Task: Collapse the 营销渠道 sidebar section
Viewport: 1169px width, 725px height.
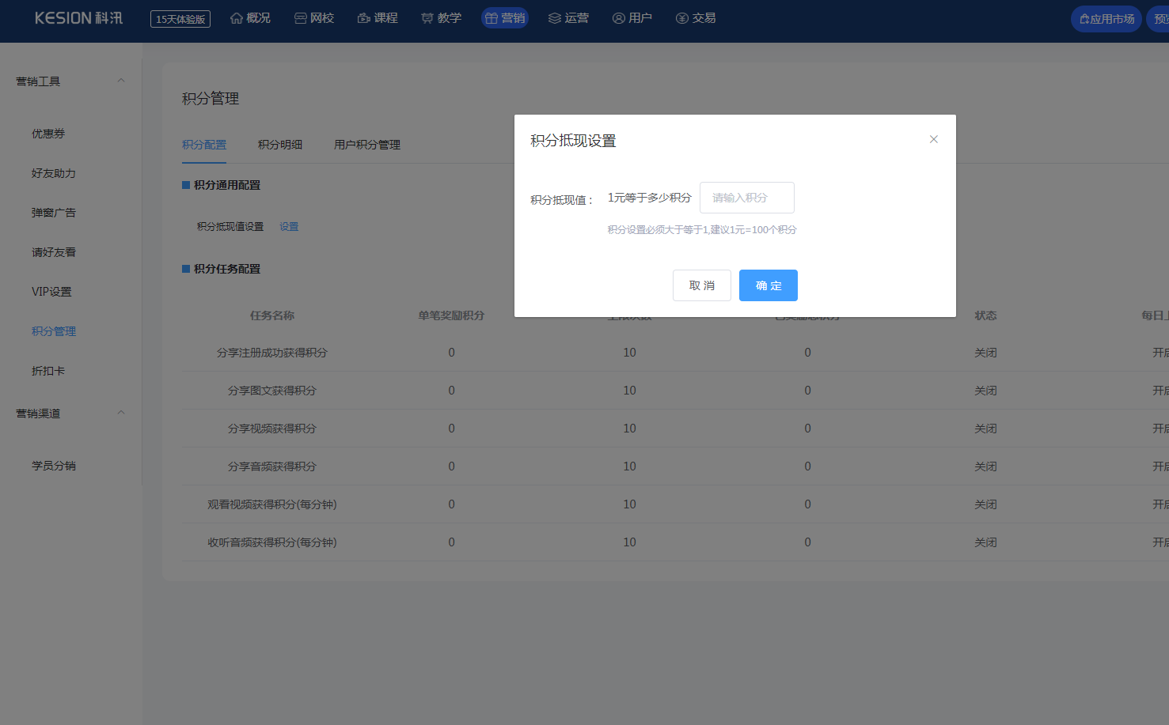Action: [x=121, y=413]
